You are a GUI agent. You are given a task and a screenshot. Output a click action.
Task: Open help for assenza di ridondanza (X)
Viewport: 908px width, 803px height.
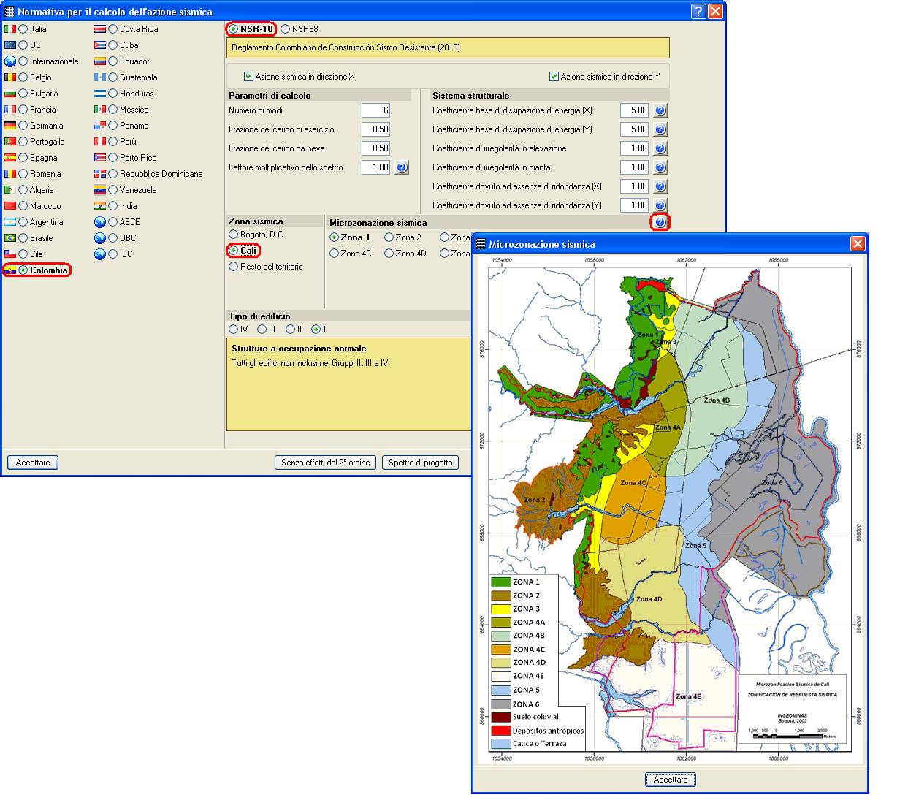point(660,186)
